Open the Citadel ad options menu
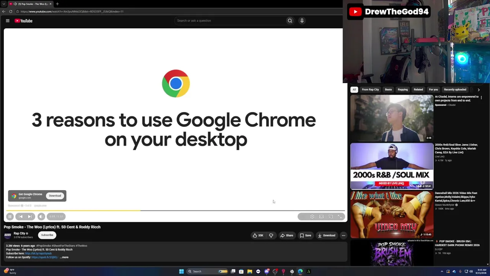Screen dimensions: 490x276 [481, 97]
